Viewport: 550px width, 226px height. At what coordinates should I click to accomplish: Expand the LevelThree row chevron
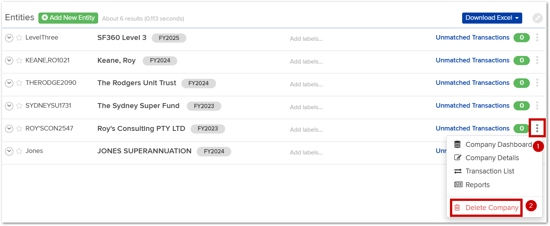pyautogui.click(x=9, y=38)
